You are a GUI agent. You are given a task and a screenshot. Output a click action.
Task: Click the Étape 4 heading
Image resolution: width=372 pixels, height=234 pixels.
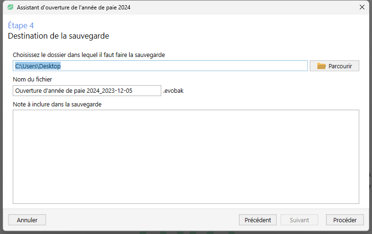coord(21,25)
